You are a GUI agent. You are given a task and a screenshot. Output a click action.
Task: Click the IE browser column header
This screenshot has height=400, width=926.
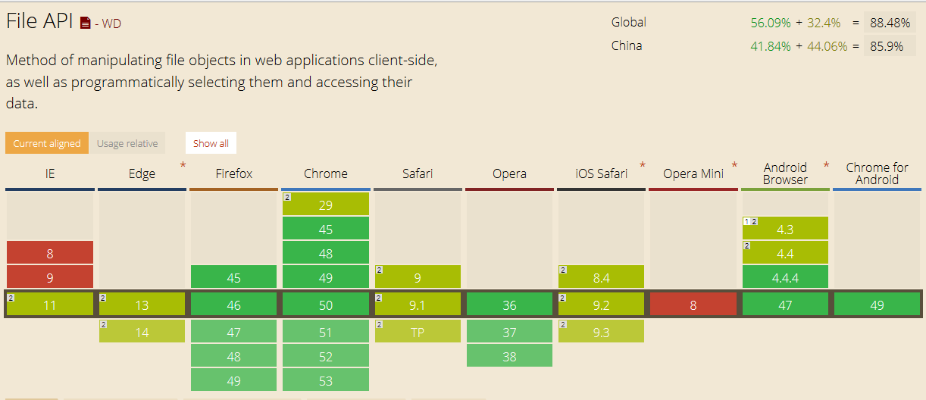[50, 173]
